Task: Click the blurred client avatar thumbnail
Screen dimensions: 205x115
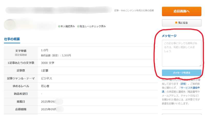Action: click(10, 25)
